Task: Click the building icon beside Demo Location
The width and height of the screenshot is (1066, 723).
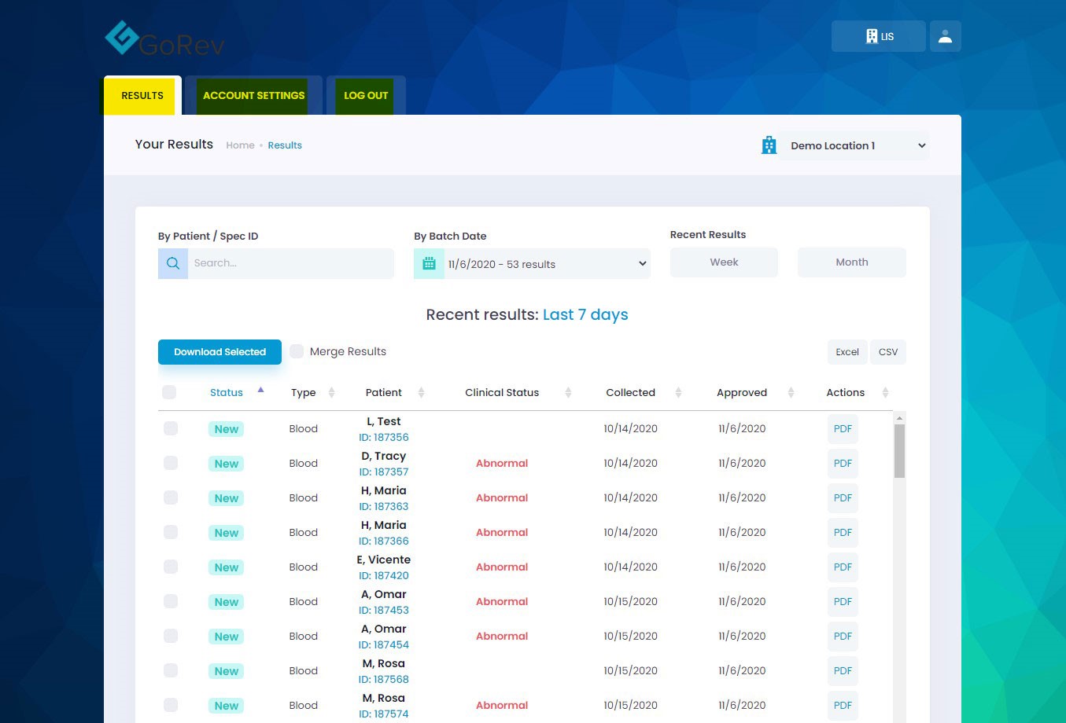Action: (769, 145)
